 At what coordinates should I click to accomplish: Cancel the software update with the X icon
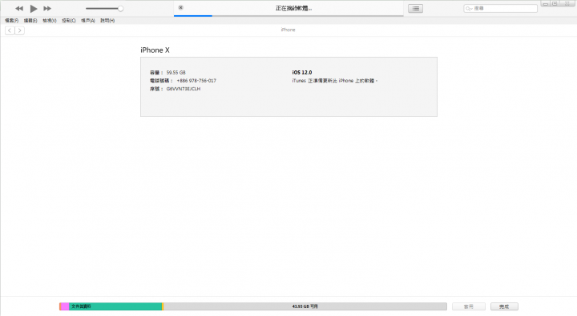180,7
